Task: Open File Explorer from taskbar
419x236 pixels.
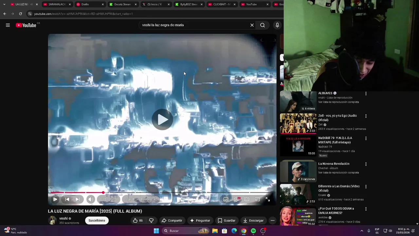Action: (x=215, y=231)
